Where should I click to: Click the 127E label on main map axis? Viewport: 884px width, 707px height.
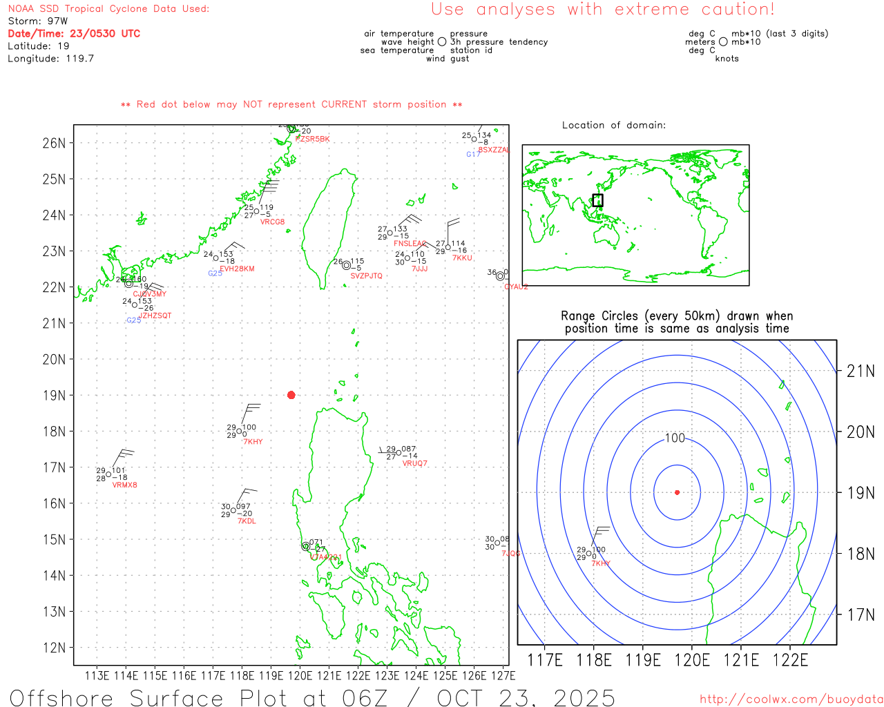(x=503, y=675)
